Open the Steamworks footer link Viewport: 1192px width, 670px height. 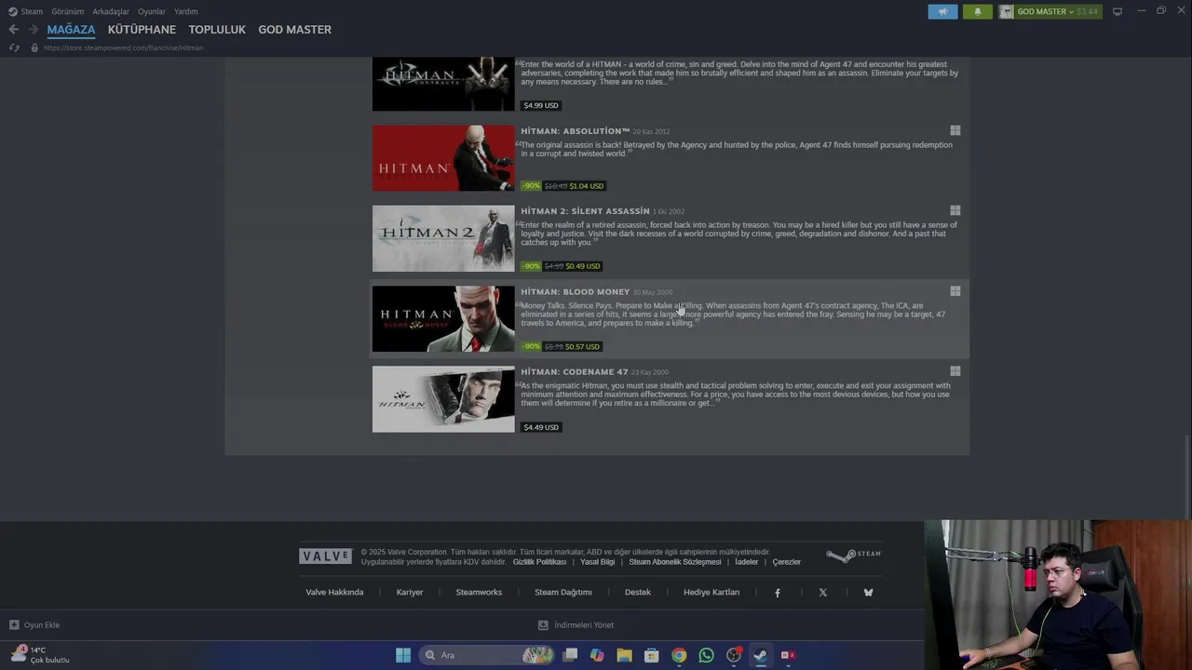click(479, 592)
